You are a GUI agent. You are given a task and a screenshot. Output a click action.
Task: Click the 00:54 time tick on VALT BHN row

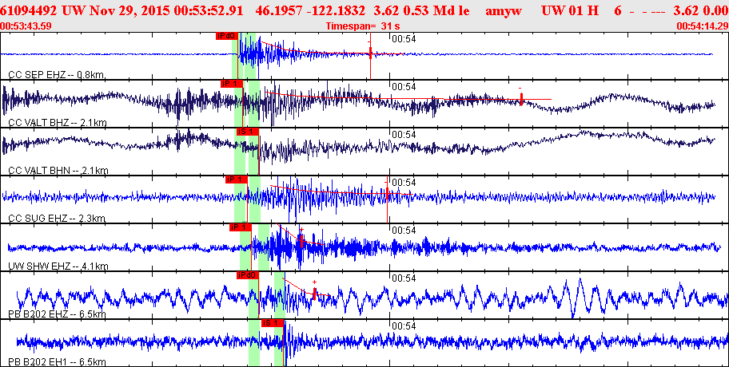(x=404, y=134)
